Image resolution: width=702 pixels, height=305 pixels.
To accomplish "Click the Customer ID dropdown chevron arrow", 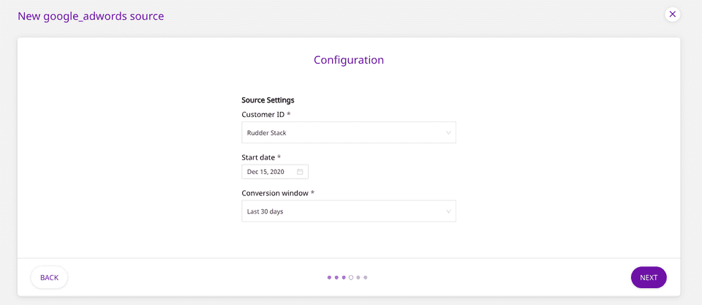I will point(448,132).
